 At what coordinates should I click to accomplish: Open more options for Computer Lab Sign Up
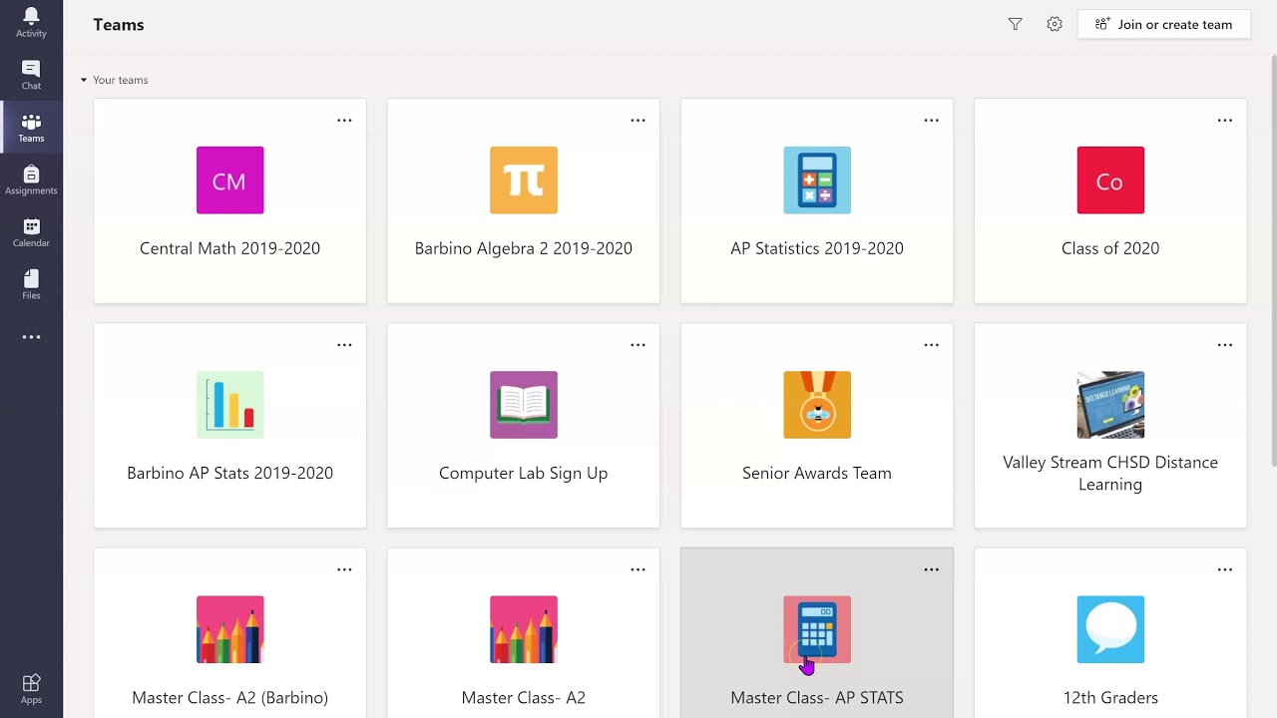point(638,345)
